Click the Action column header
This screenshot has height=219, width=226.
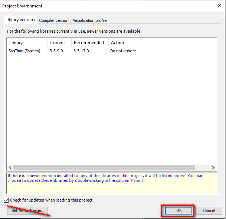tap(117, 43)
